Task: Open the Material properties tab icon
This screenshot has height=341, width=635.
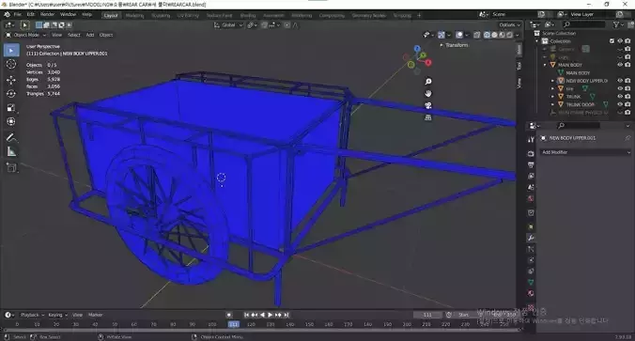Action: pyautogui.click(x=531, y=294)
